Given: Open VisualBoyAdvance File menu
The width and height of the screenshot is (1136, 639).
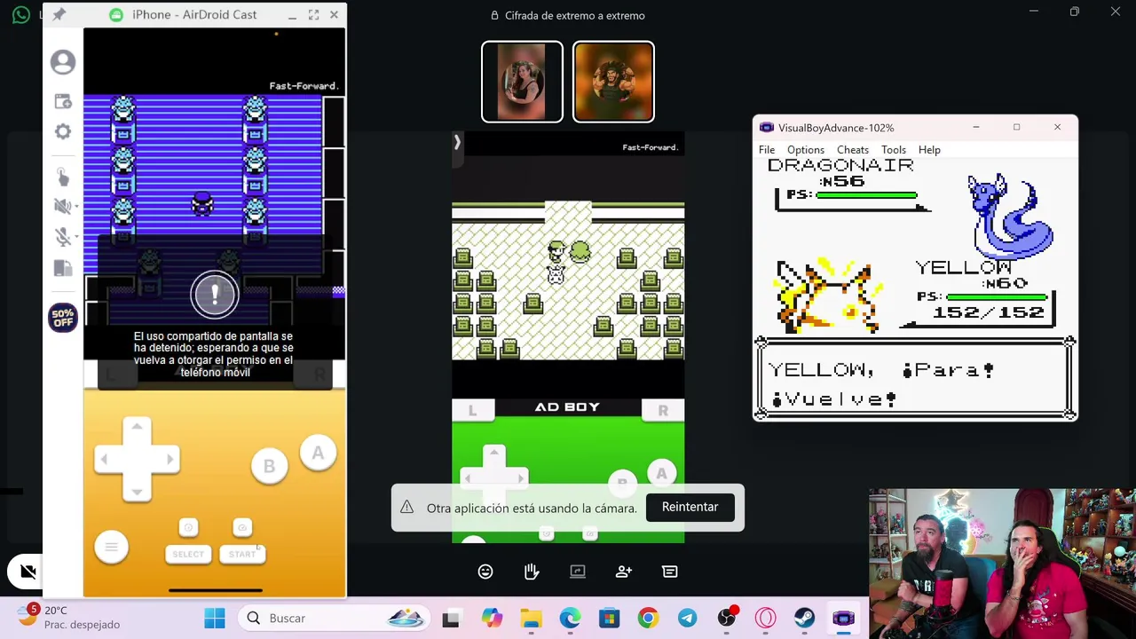Looking at the screenshot, I should coord(767,150).
